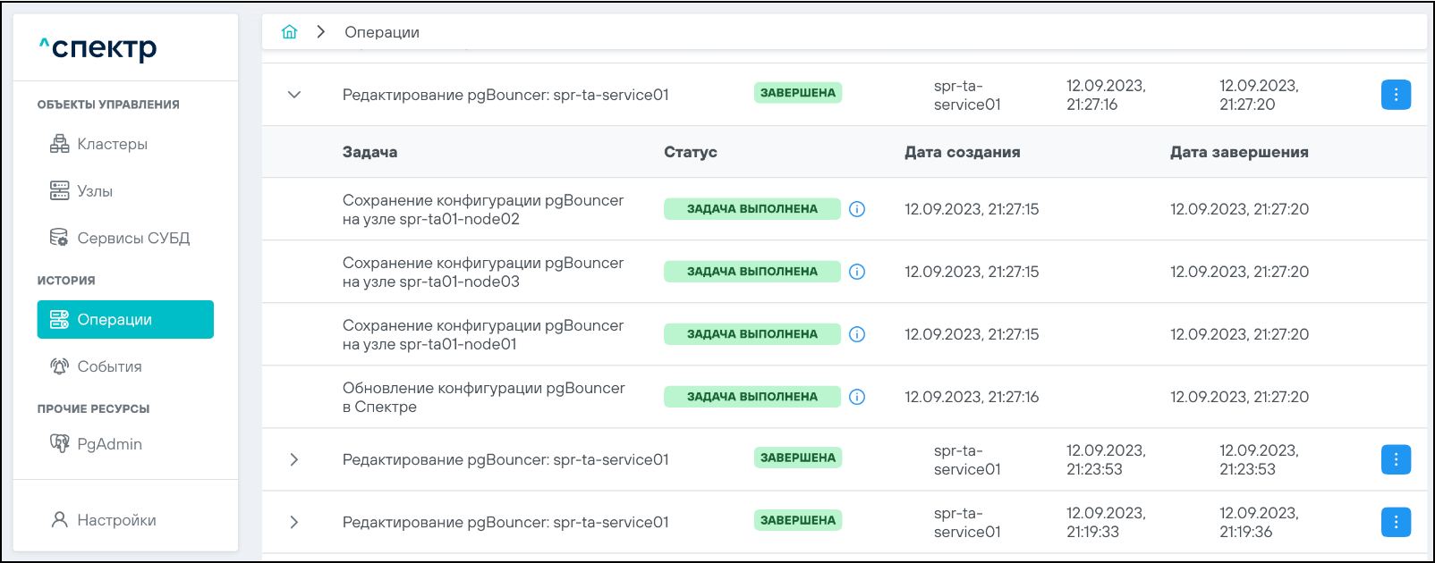The image size is (1435, 563).
Task: Open three-dot menu for 21:27:16 operation
Action: point(1396,95)
